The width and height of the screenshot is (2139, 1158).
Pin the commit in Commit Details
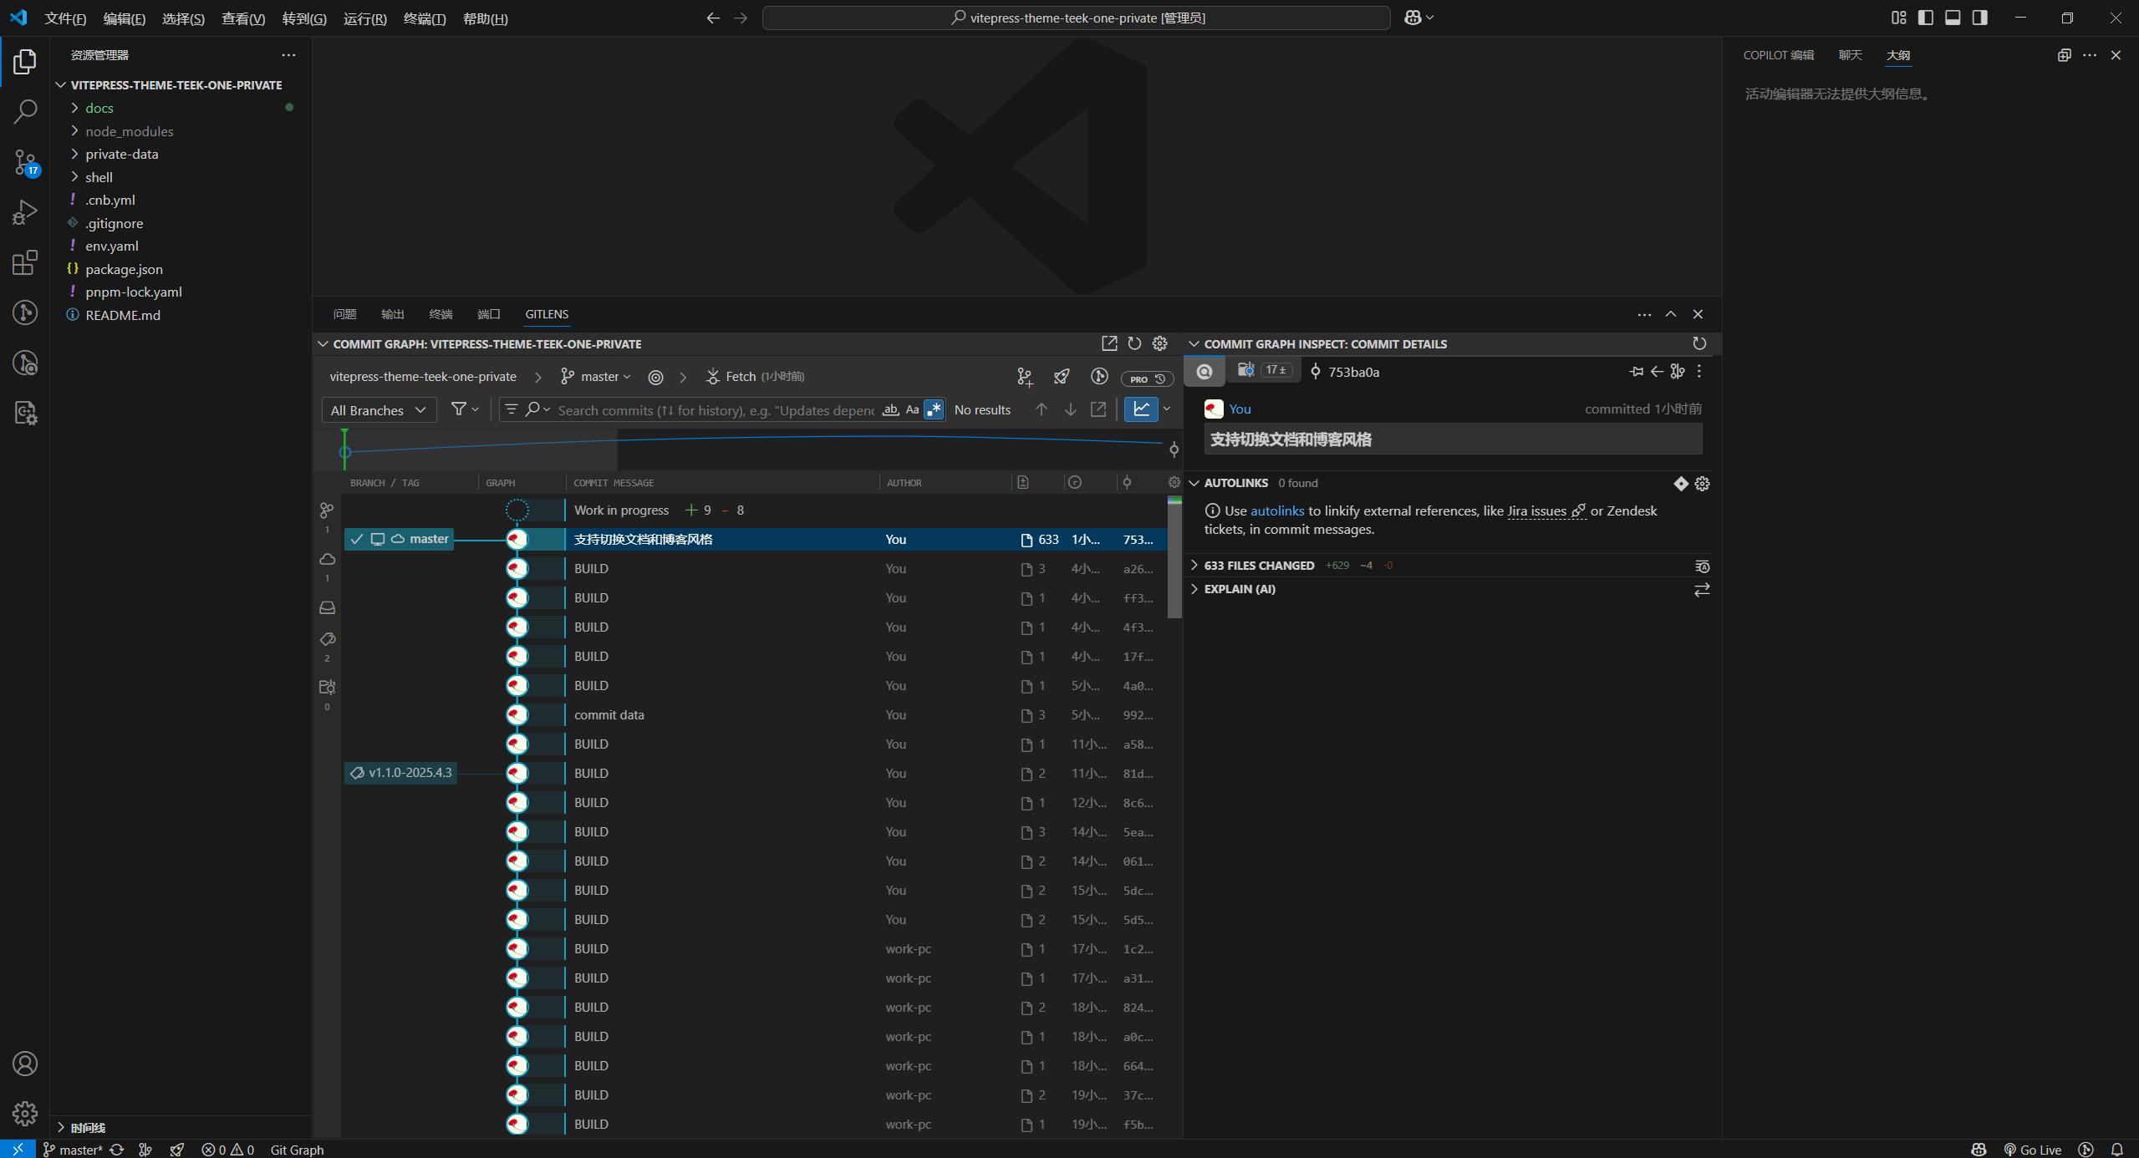pos(1636,372)
